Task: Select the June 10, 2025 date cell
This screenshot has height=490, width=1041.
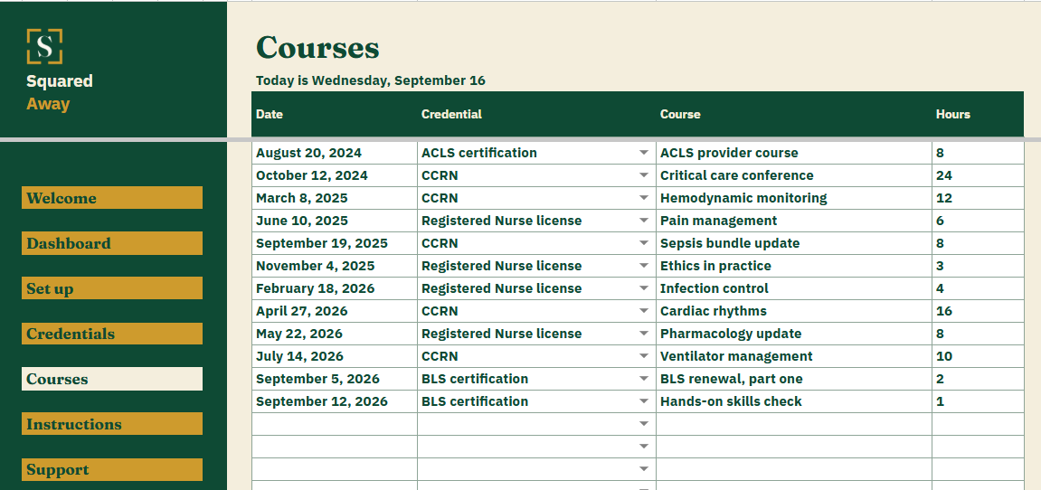Action: [335, 221]
